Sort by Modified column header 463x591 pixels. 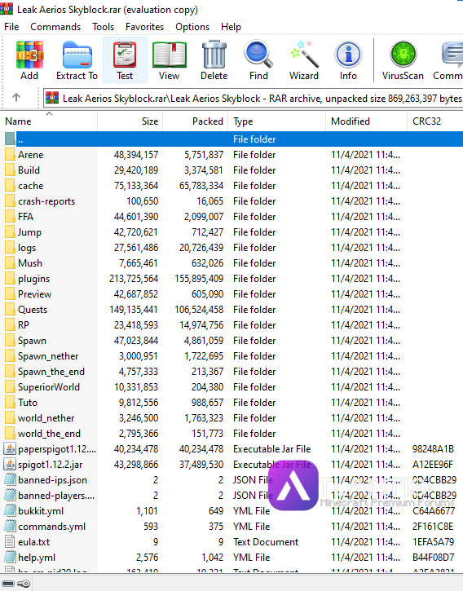[x=366, y=121]
